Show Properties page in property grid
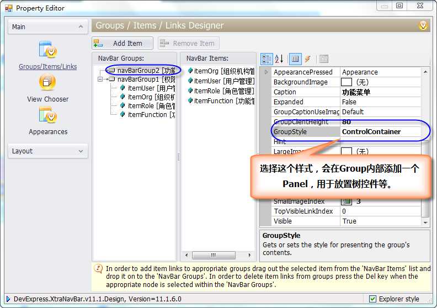 point(295,59)
